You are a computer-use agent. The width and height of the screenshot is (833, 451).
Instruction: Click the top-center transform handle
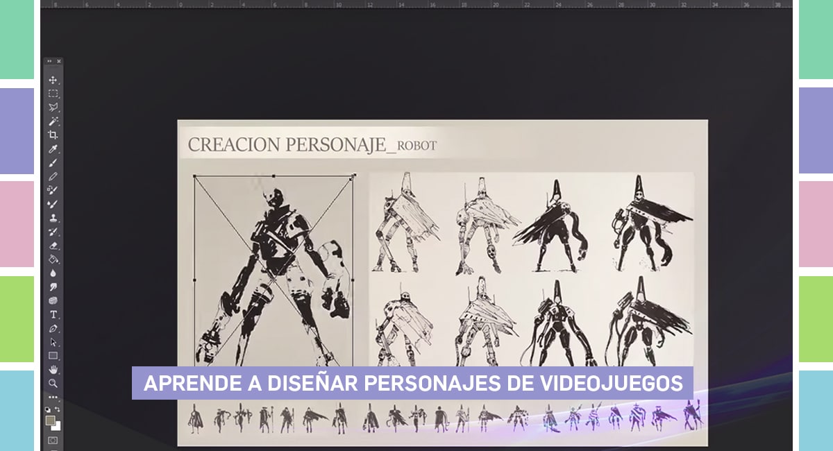point(274,176)
